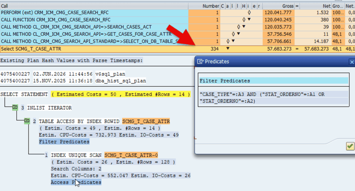Click diamond marker in PERFORM (ext) row
Image resolution: width=355 pixels, height=191 pixels.
point(249,12)
